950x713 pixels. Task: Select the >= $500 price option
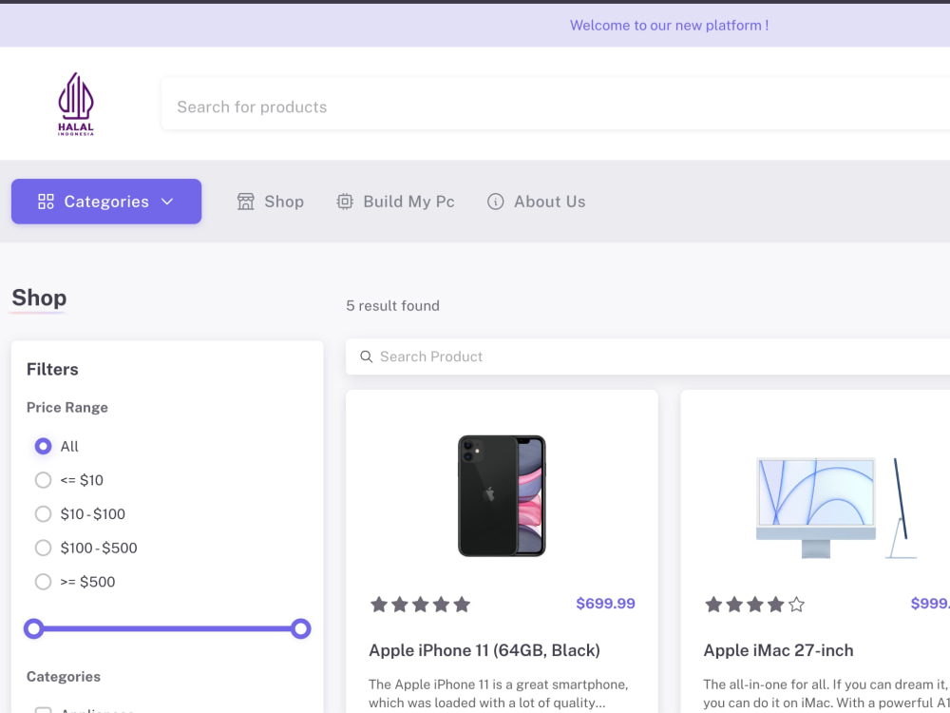43,582
